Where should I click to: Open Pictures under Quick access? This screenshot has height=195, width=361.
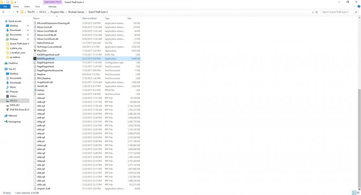coord(14,39)
